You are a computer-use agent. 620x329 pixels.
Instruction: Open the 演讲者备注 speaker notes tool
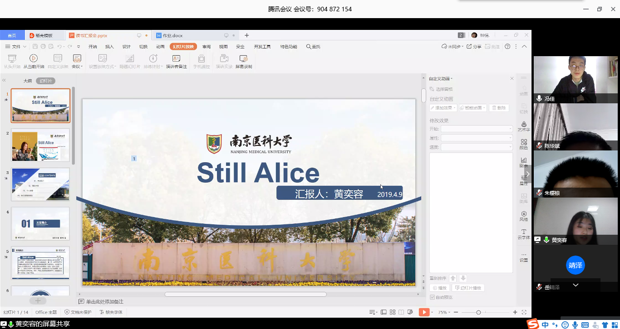point(176,61)
